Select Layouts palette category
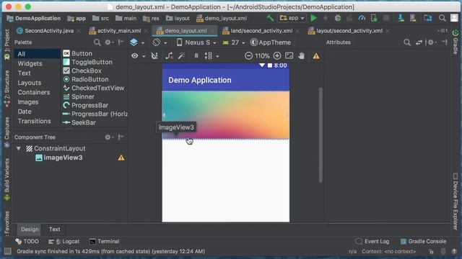462x259 pixels. pyautogui.click(x=29, y=83)
